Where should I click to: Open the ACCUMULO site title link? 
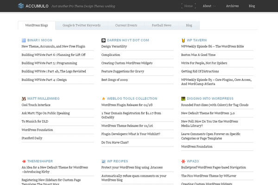click(37, 6)
